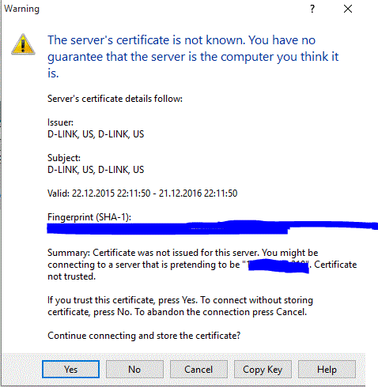Click the Subject label
Screen dimensions: 378x387
coord(64,158)
